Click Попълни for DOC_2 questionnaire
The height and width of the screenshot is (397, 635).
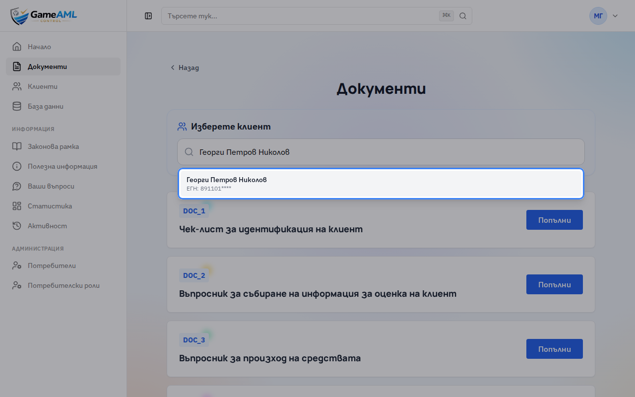[x=554, y=284]
